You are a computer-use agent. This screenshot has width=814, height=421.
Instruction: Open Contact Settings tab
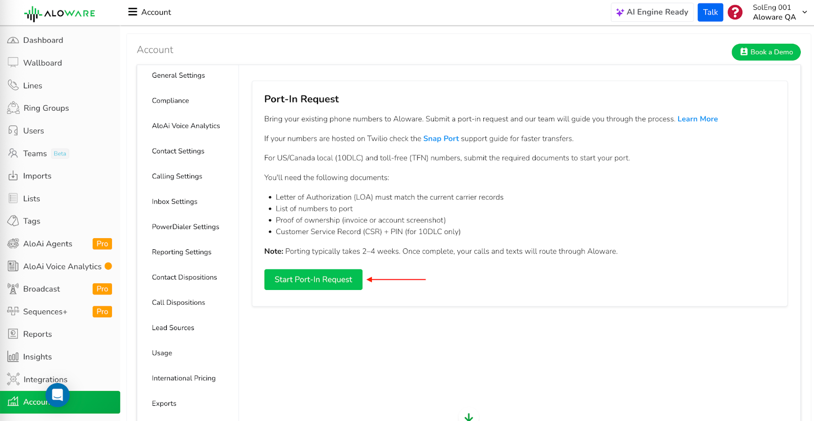point(178,151)
